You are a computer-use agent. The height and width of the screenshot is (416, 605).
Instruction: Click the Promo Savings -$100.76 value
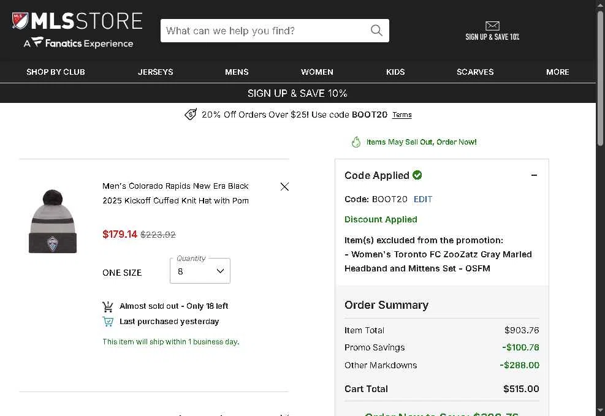coord(520,347)
